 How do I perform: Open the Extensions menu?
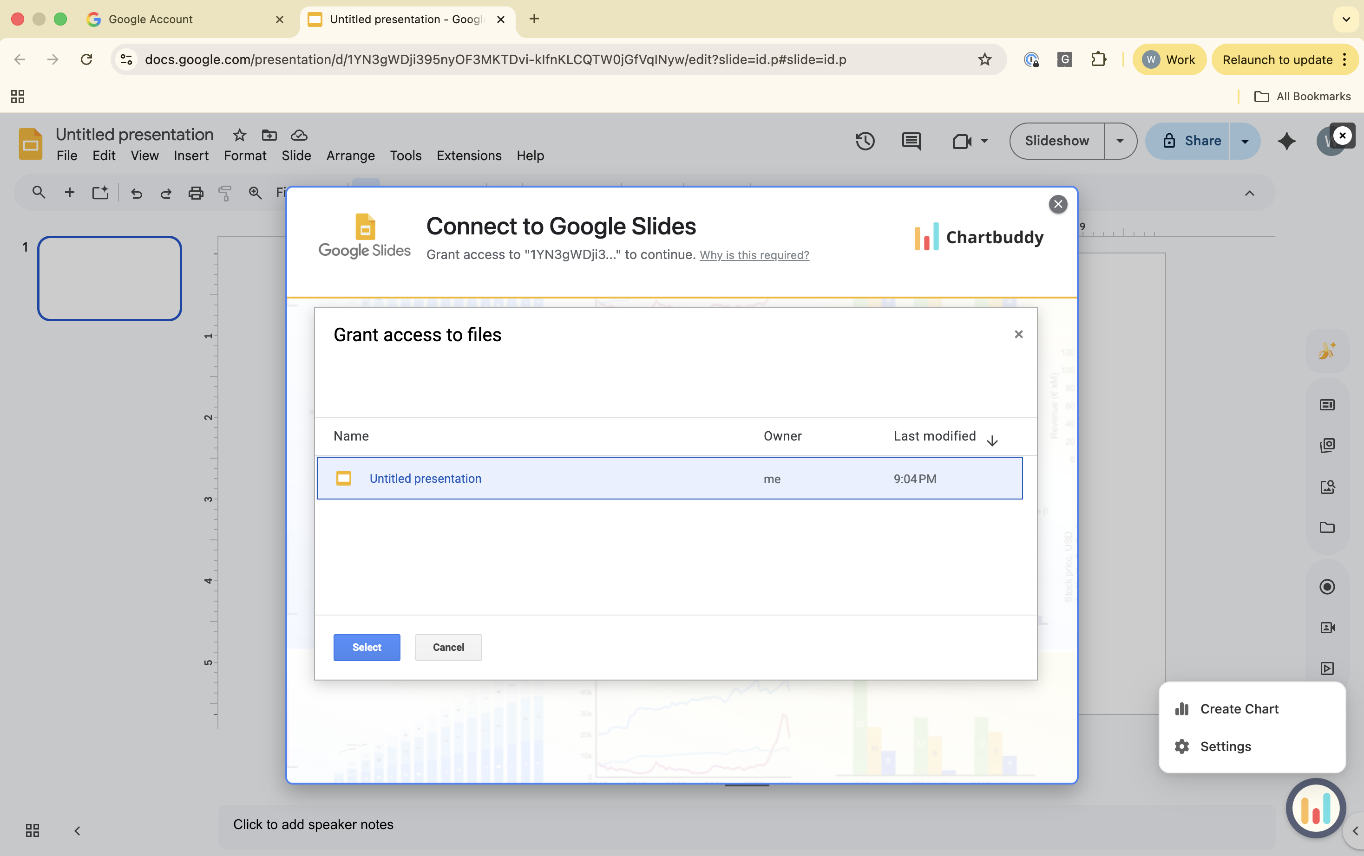(468, 156)
